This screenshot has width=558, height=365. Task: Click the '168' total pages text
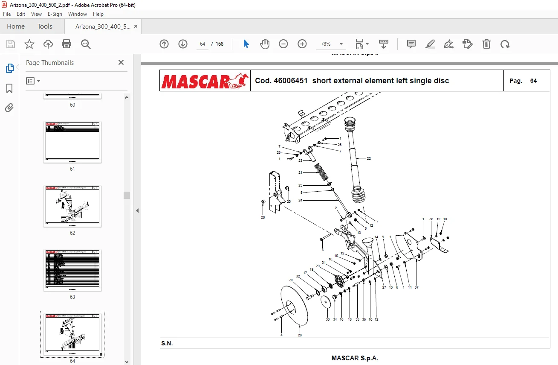220,44
